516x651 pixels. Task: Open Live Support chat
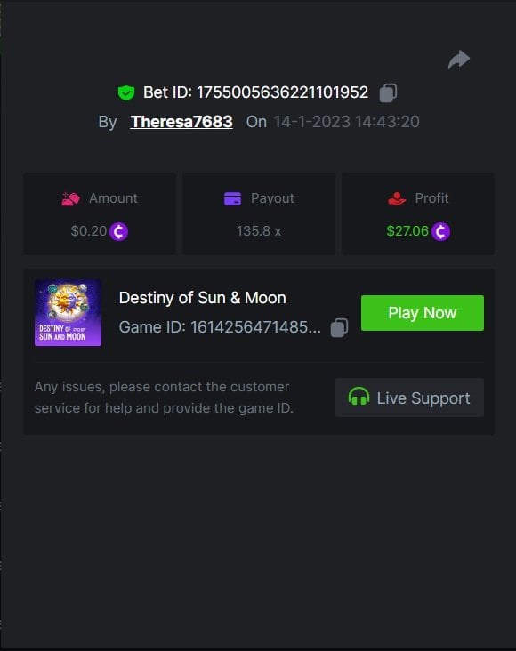409,398
